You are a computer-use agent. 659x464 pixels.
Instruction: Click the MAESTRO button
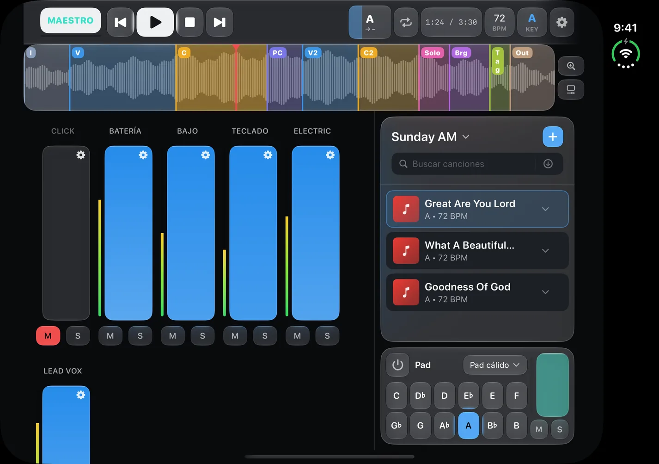pyautogui.click(x=71, y=21)
